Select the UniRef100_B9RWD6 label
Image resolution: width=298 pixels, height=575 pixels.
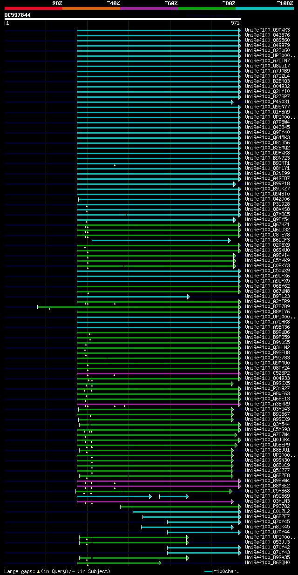(x=267, y=332)
